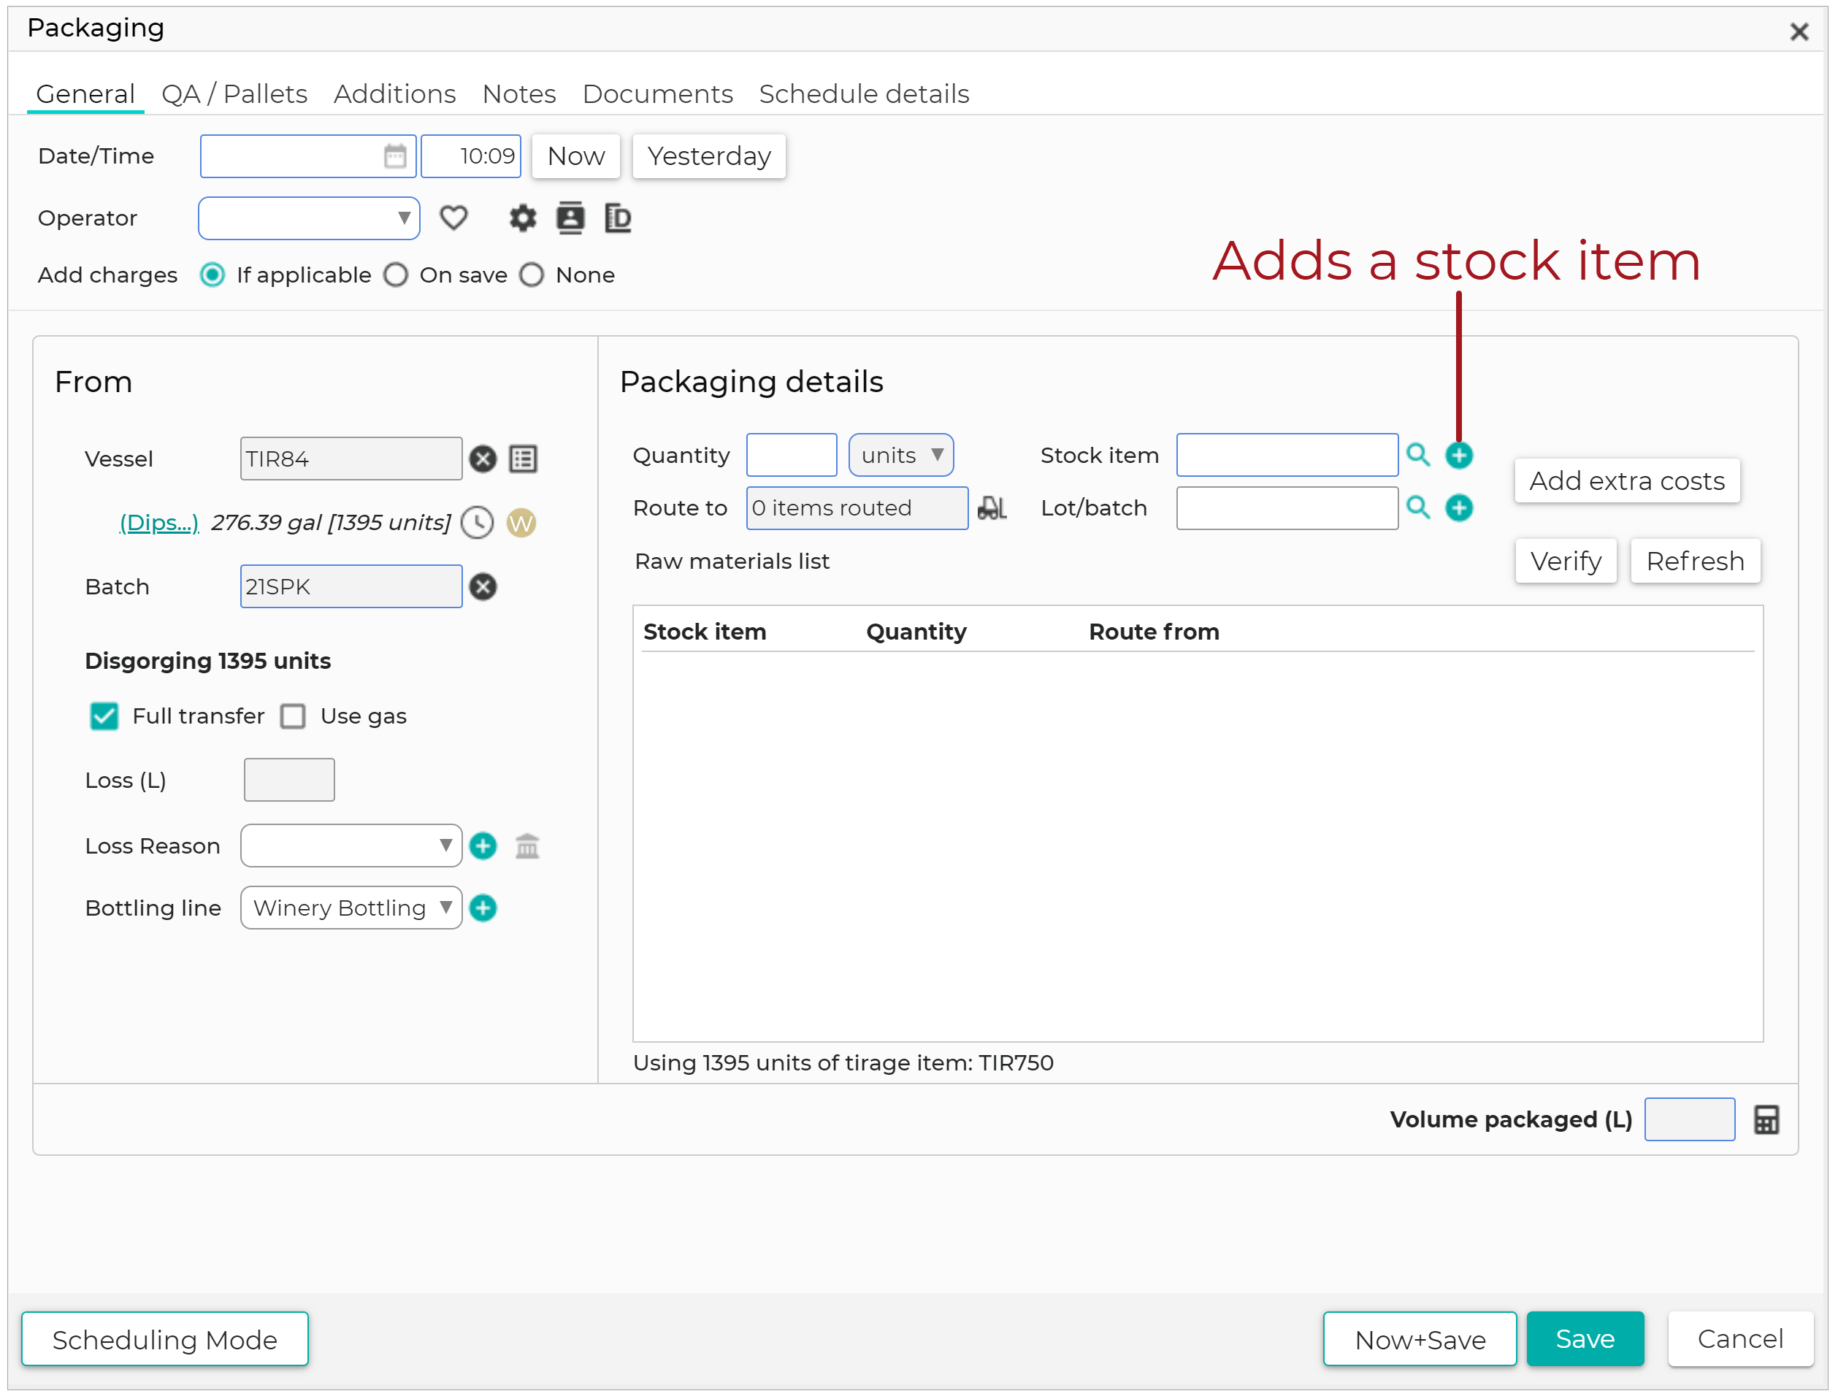Click the forklift routing icon
Image resolution: width=1838 pixels, height=1399 pixels.
(992, 508)
